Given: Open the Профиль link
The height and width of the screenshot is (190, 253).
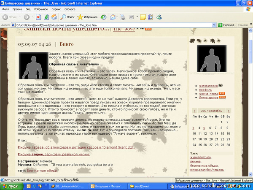Looking at the screenshot, I should point(205,90).
